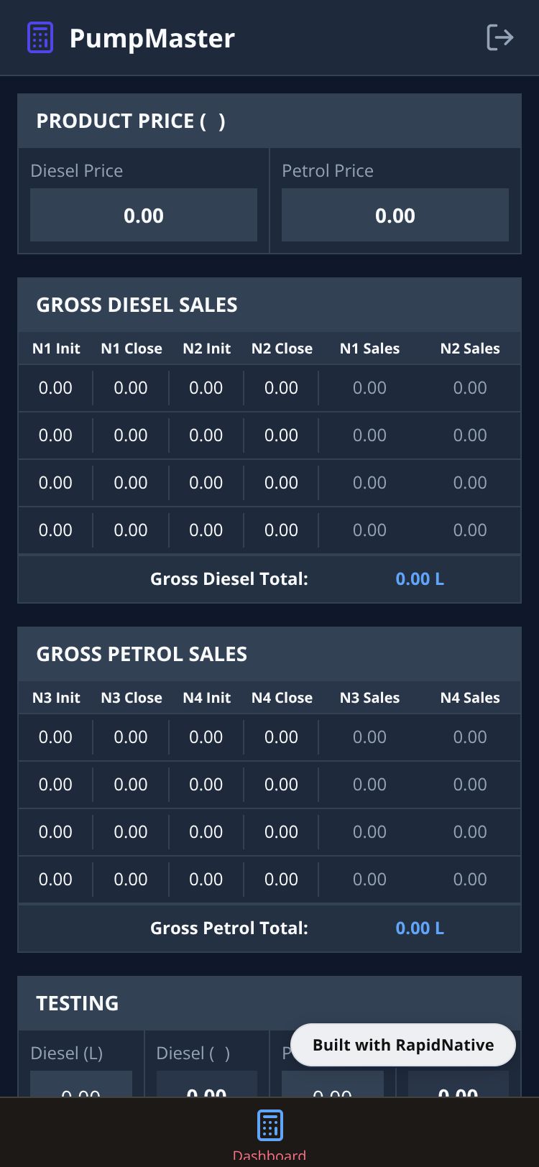Click the Gross Petrol Total value

tap(420, 928)
